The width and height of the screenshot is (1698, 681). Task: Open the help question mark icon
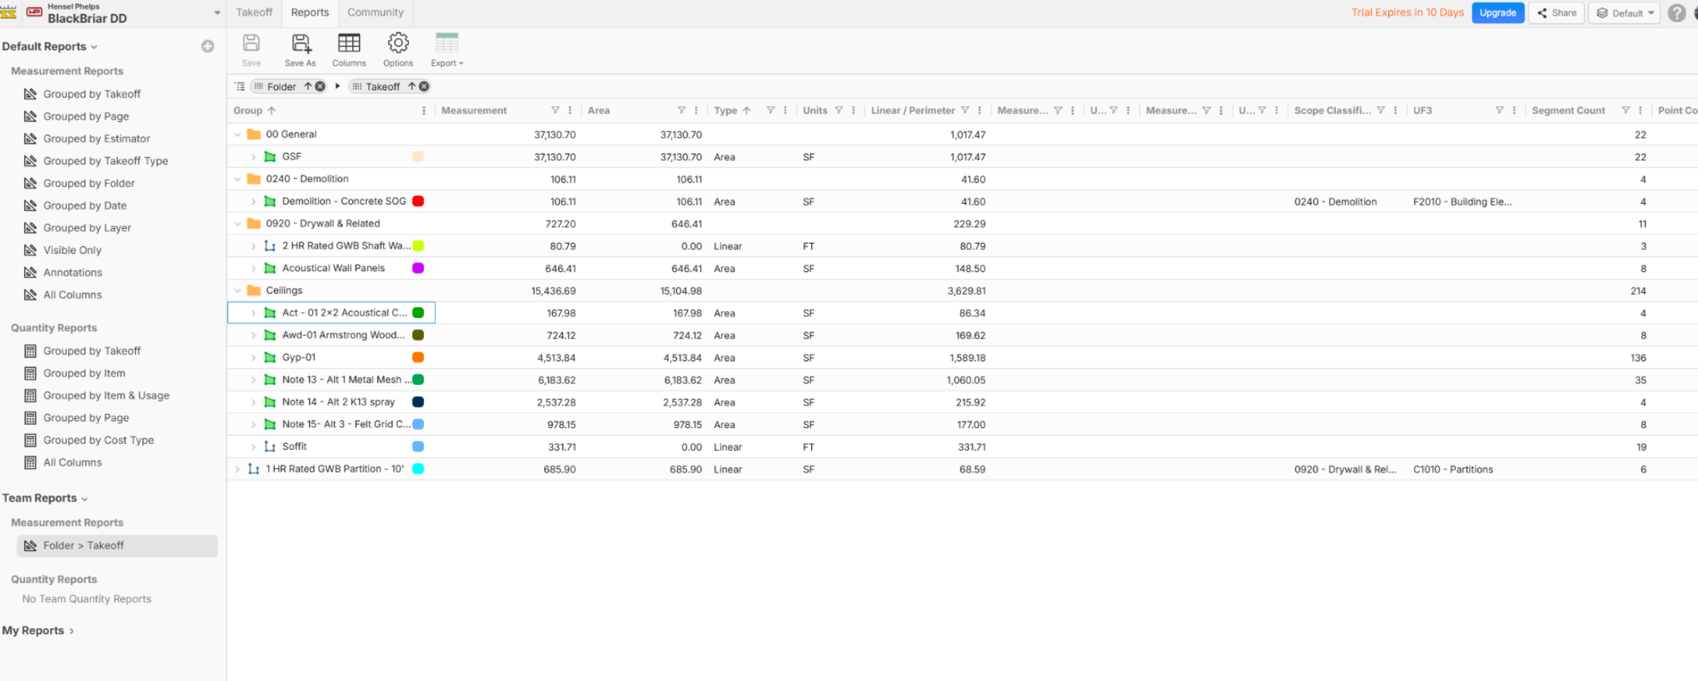tap(1677, 13)
